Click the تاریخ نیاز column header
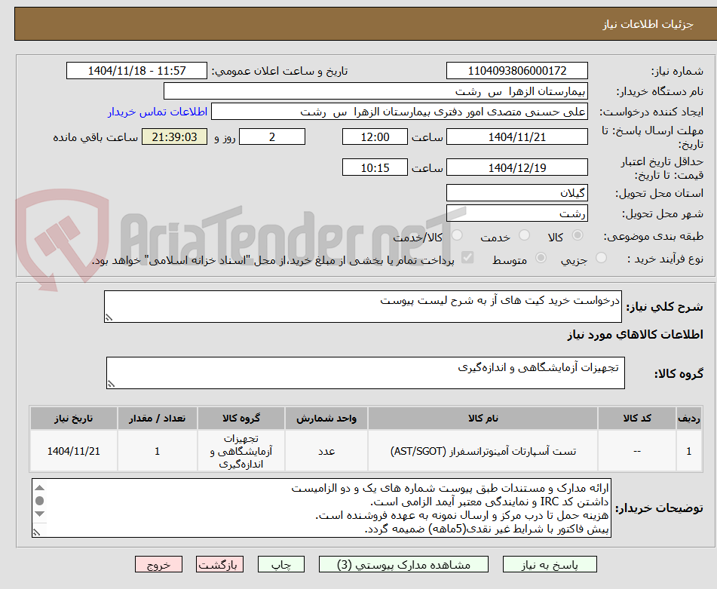The width and height of the screenshot is (717, 589). [x=74, y=419]
